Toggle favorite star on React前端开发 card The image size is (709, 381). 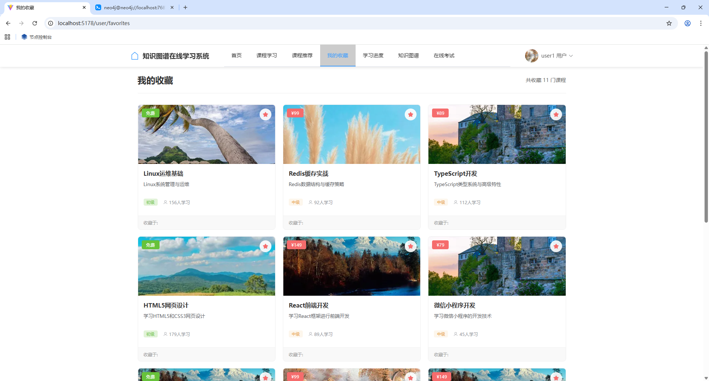point(411,246)
